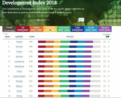Select the sixth carousel dot

(x=48, y=20)
